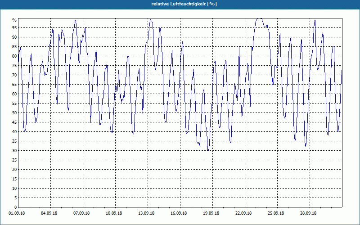Viewport: 360px width, 225px height.
Task: Click the x-axis date '04.09.18'
Action: [x=49, y=213]
